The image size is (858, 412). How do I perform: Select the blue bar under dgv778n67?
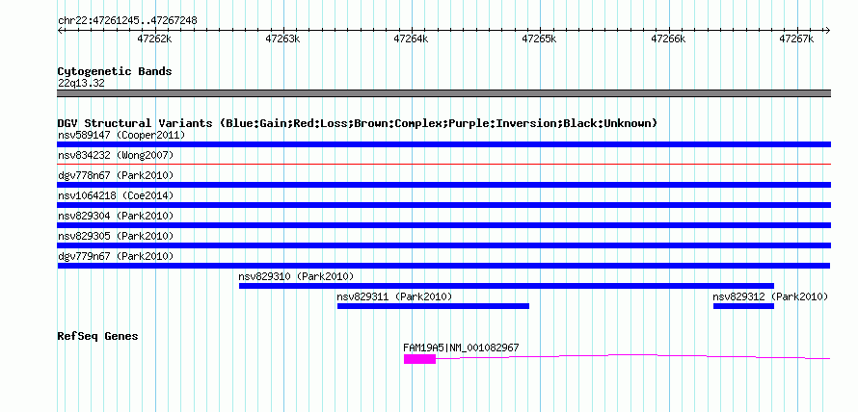pyautogui.click(x=443, y=185)
